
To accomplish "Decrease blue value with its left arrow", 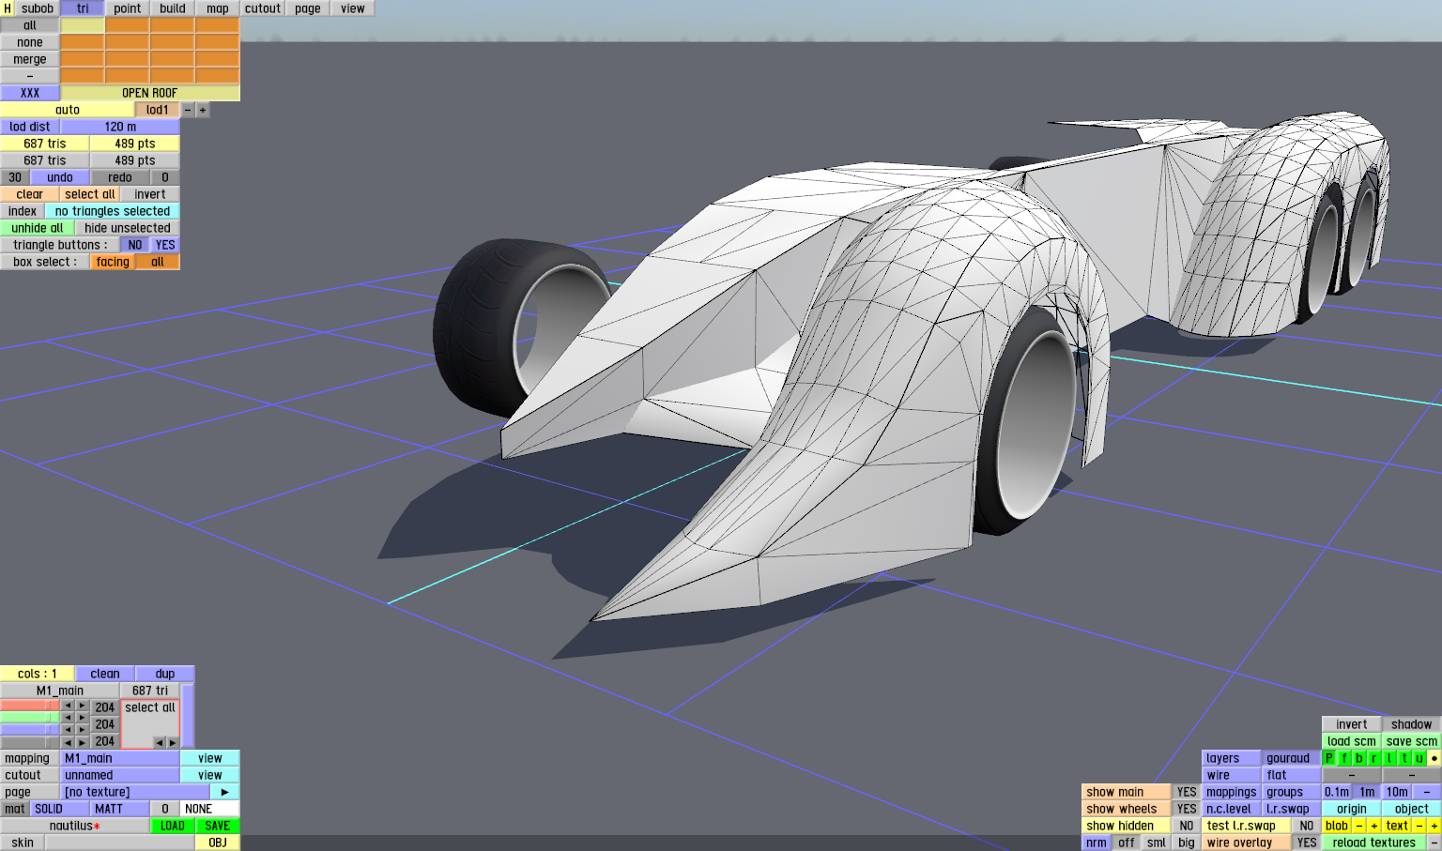I will click(68, 730).
